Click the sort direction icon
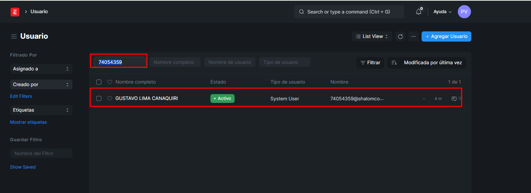This screenshot has height=193, width=531. pyautogui.click(x=394, y=63)
